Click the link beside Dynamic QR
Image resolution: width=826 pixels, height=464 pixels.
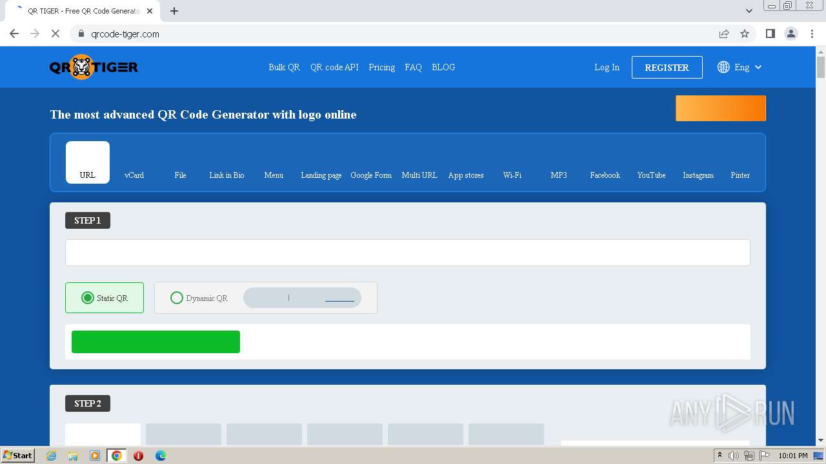339,298
